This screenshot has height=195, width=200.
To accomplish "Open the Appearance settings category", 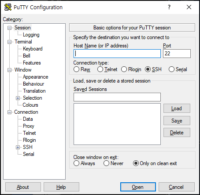I will [36, 77].
